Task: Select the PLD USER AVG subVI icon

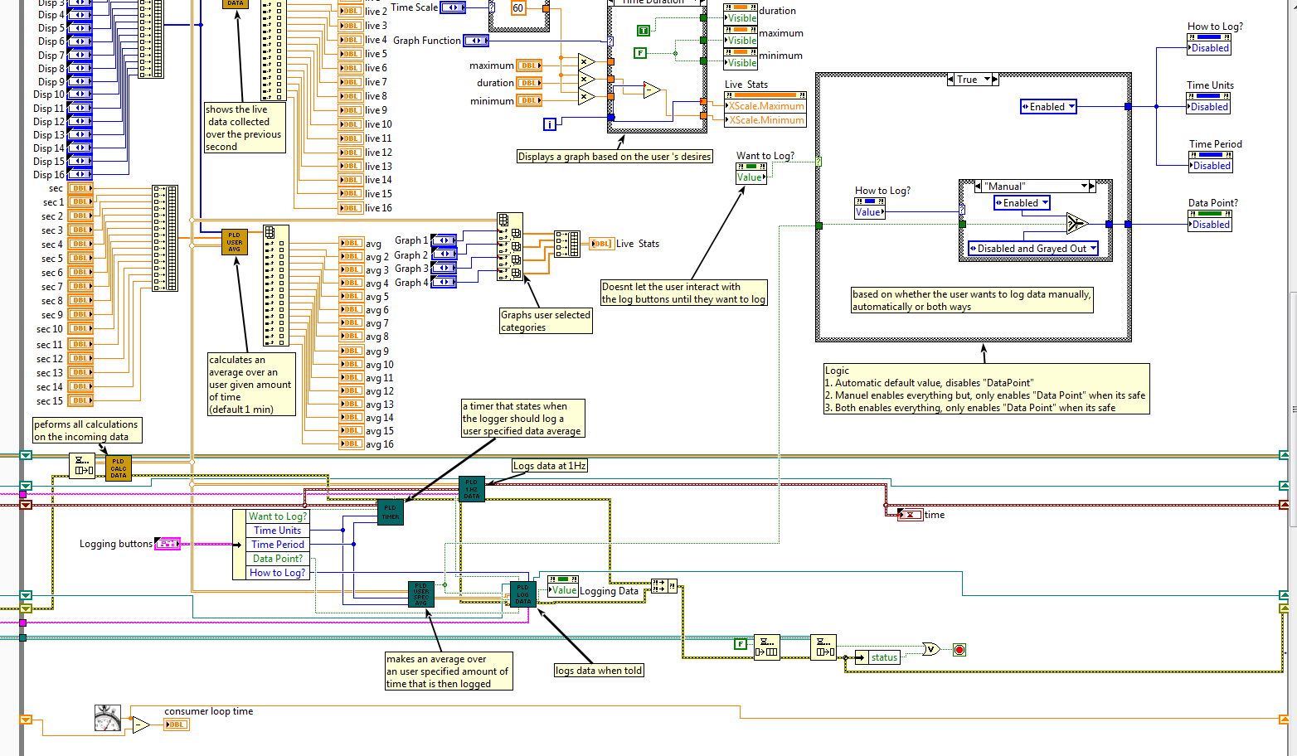Action: pyautogui.click(x=235, y=242)
